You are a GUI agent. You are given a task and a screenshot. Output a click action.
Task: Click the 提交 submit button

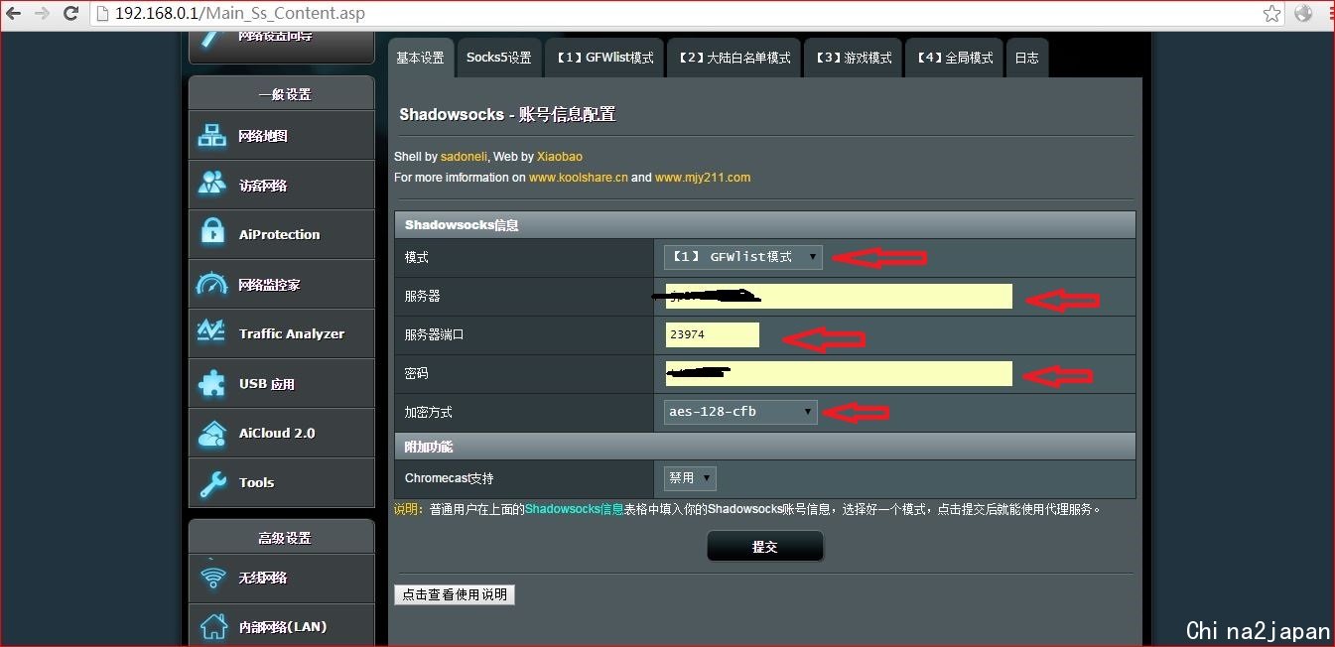(764, 547)
